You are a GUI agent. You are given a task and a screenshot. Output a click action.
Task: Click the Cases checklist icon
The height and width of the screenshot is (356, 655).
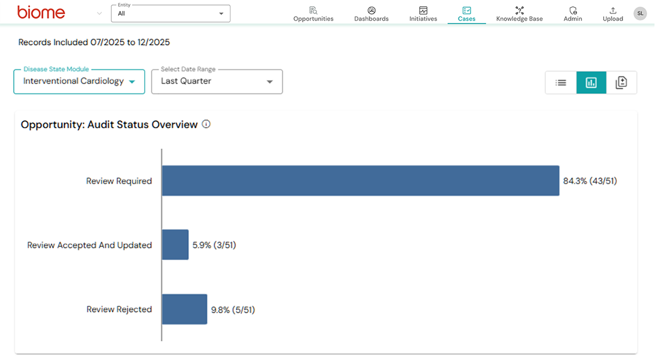tap(467, 10)
